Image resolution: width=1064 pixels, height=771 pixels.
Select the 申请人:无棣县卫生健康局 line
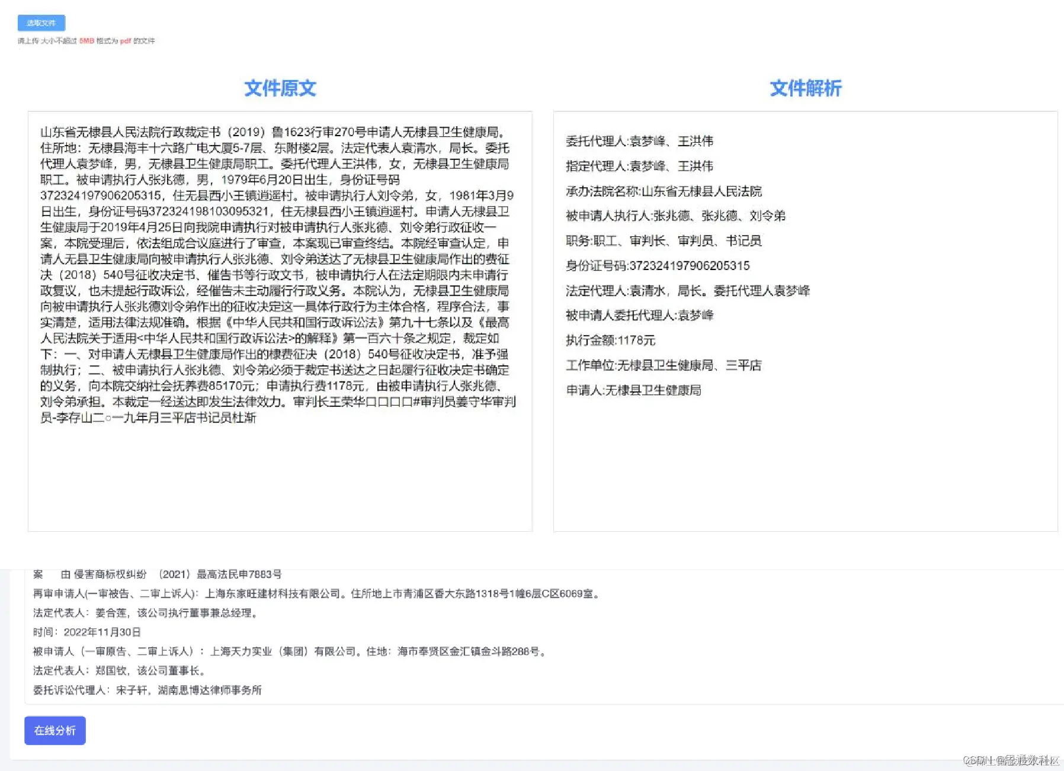pyautogui.click(x=633, y=390)
